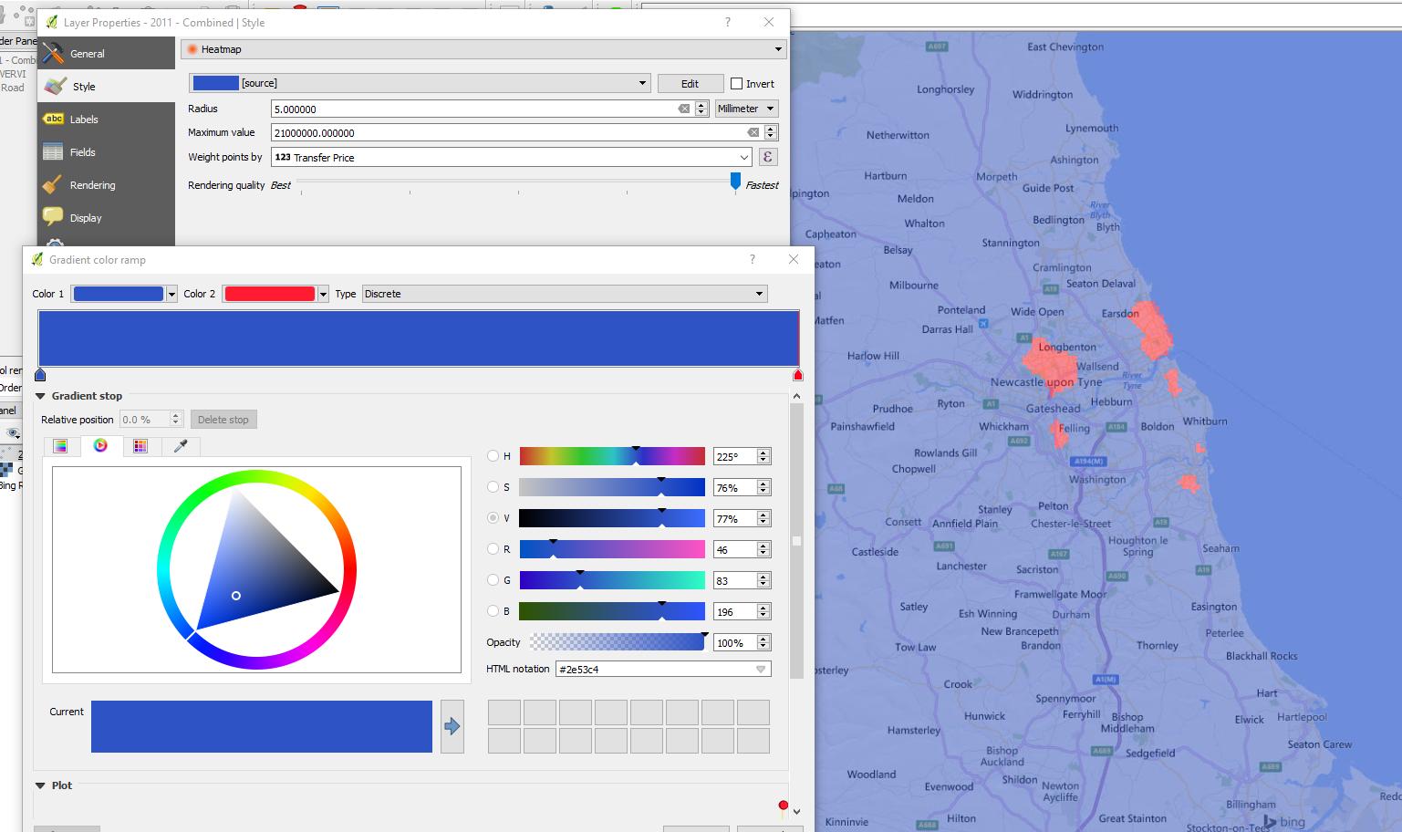Switch to the color ramp picker tab
This screenshot has height=832, width=1402.
(60, 446)
